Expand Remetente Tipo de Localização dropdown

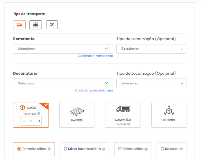[152, 49]
